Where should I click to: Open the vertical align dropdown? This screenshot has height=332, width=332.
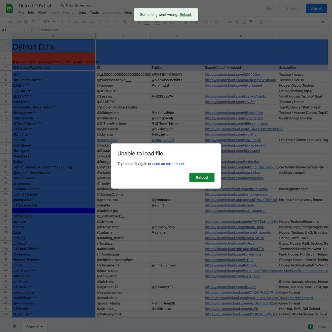198,22
